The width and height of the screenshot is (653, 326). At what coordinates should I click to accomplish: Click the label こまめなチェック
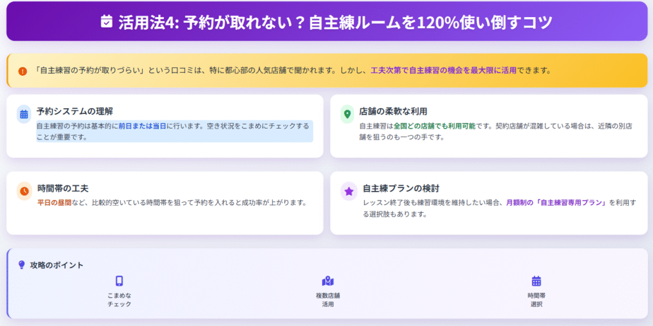(x=119, y=300)
